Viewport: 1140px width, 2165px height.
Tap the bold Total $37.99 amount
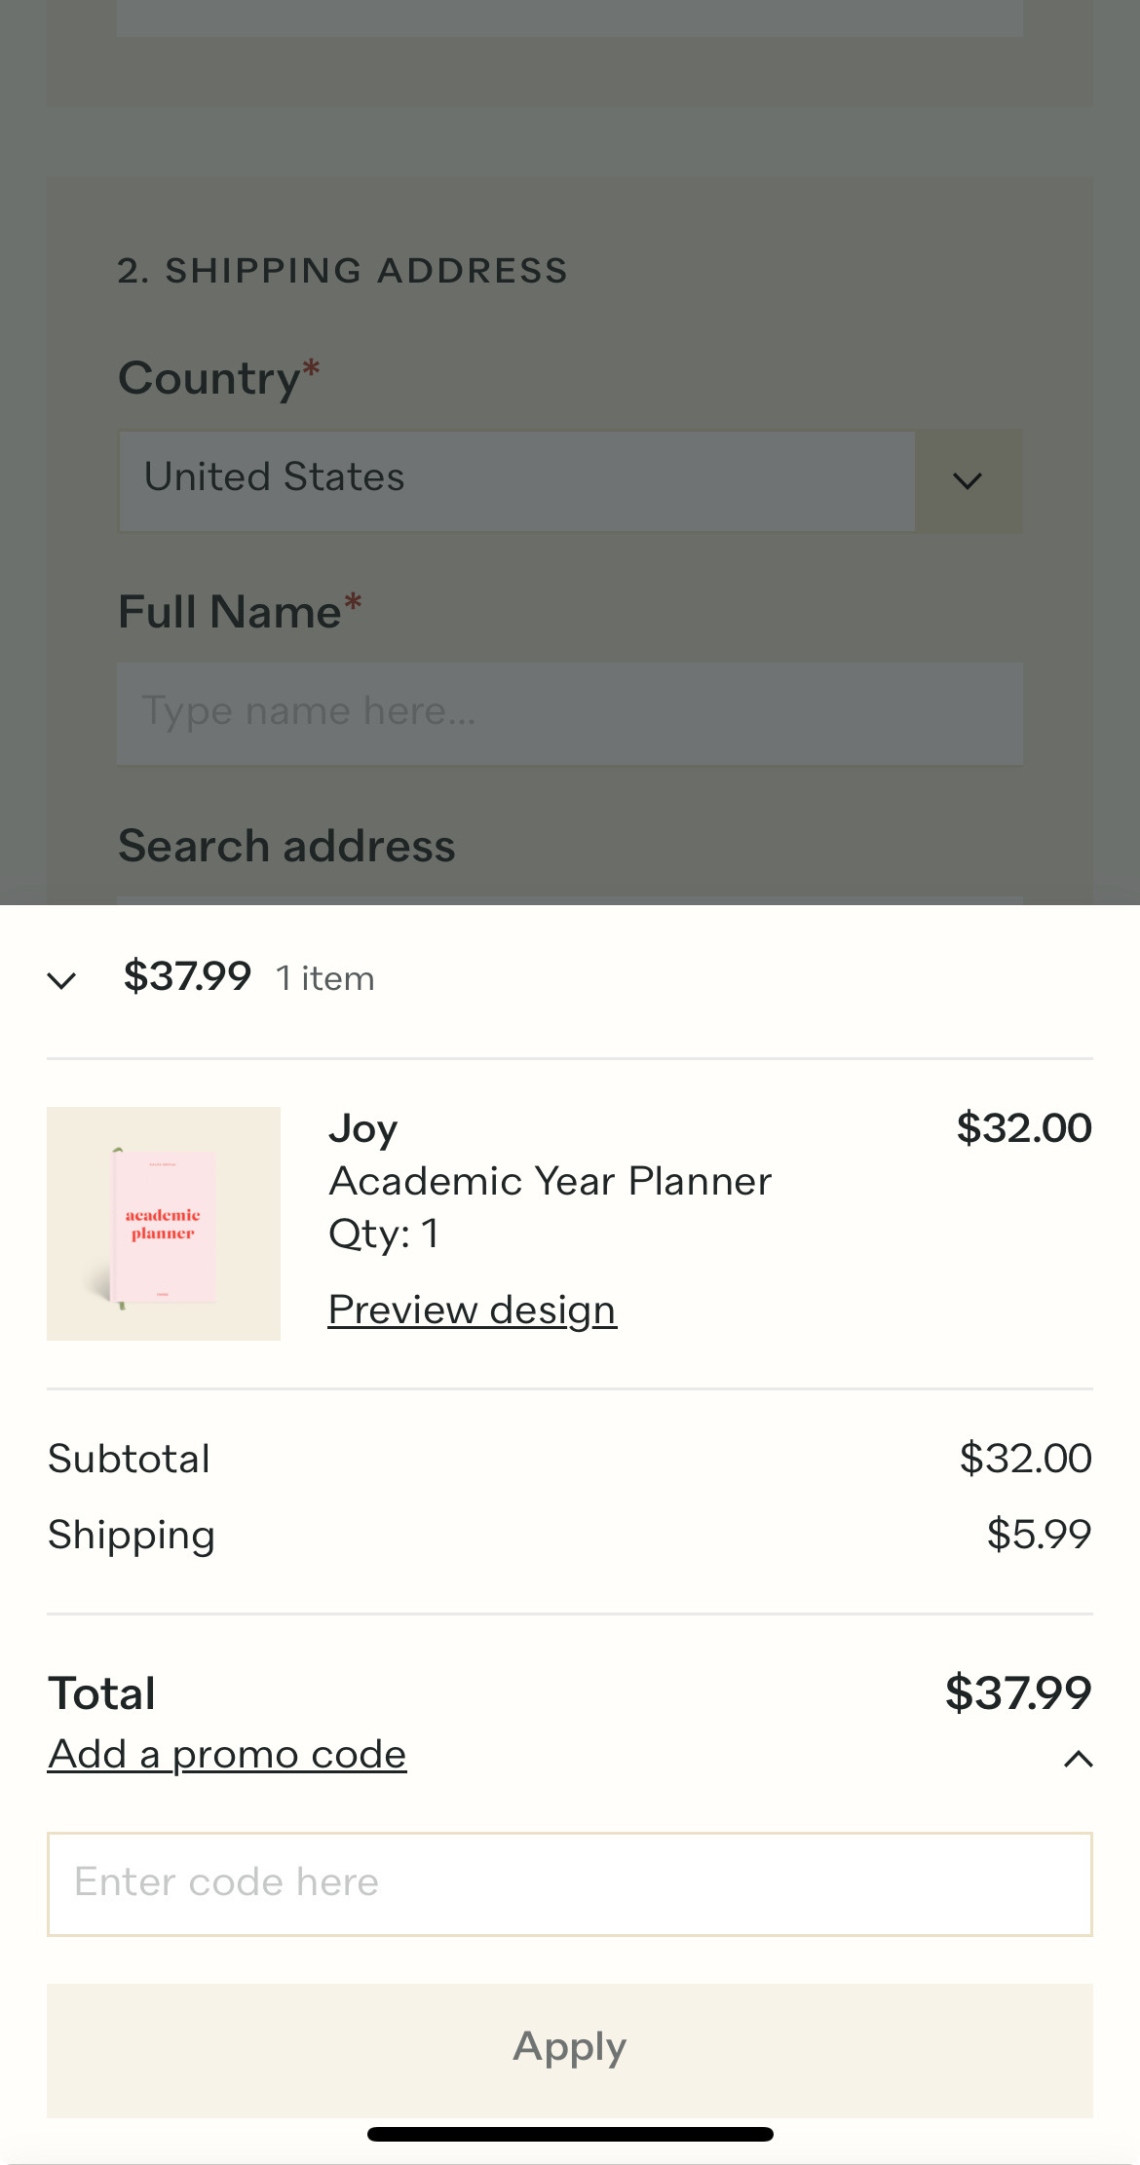tap(1017, 1692)
